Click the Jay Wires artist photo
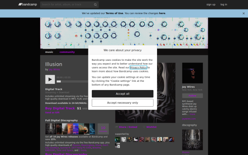248x155 pixels. point(192,73)
